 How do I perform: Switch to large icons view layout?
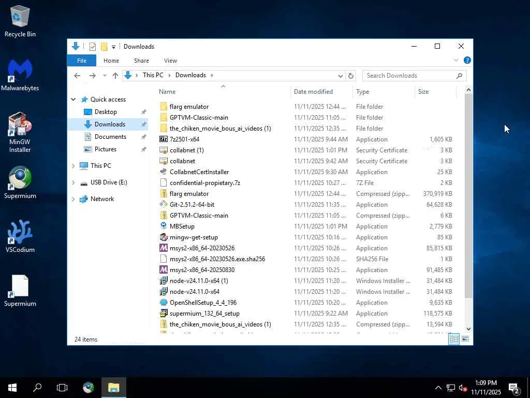(x=465, y=339)
